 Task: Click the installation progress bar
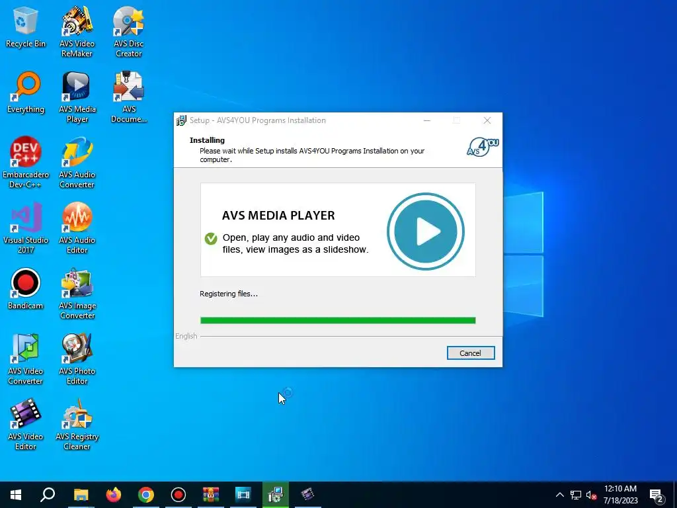click(338, 321)
